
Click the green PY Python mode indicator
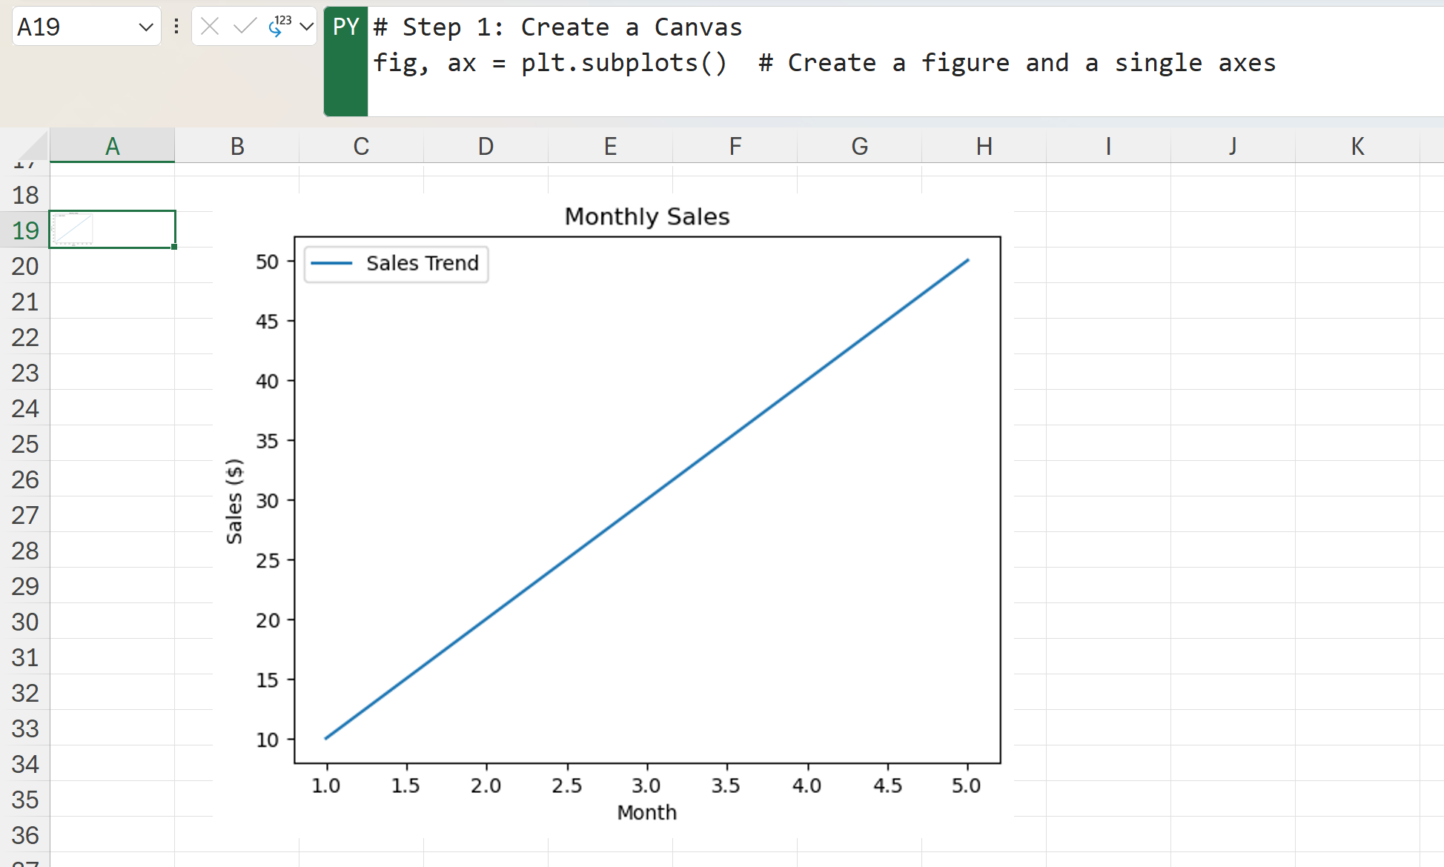coord(345,27)
